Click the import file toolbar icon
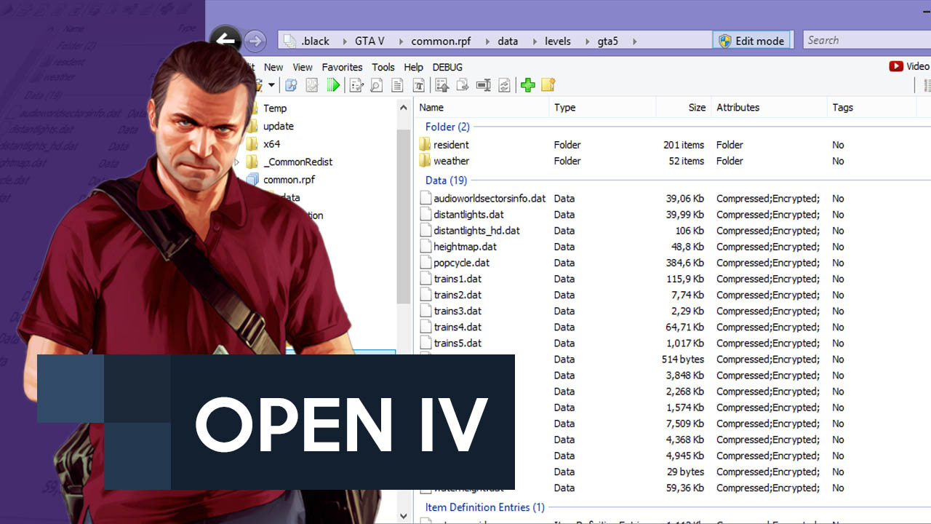Image resolution: width=931 pixels, height=524 pixels. (x=441, y=85)
